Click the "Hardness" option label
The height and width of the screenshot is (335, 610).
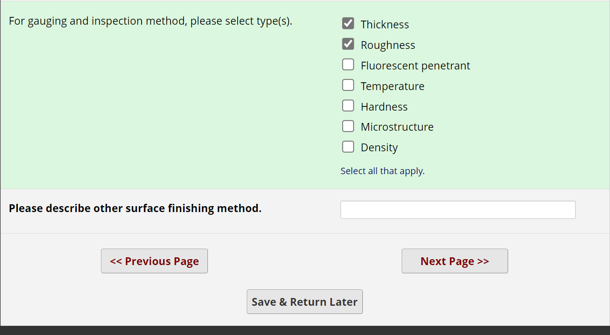384,107
